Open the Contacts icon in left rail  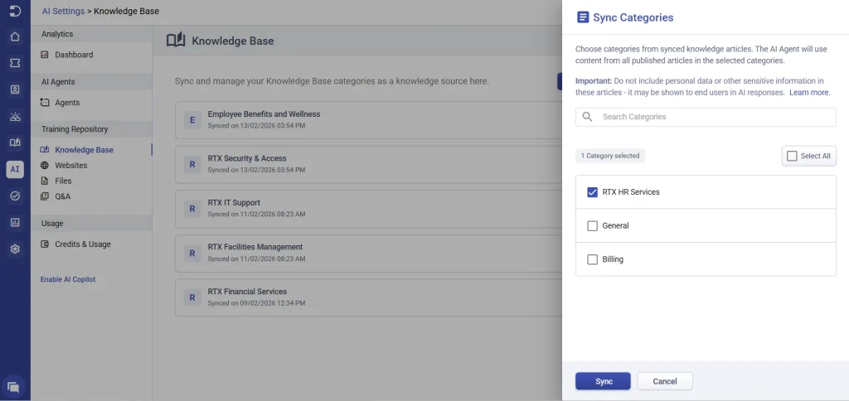coord(15,89)
